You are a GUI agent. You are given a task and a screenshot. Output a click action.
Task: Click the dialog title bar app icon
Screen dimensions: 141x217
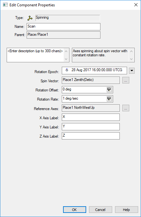click(x=5, y=5)
